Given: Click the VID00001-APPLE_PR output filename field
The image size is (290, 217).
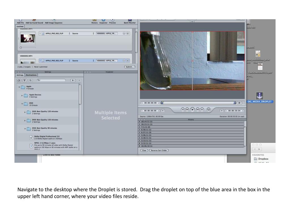Looking at the screenshot, I should [x=107, y=33].
